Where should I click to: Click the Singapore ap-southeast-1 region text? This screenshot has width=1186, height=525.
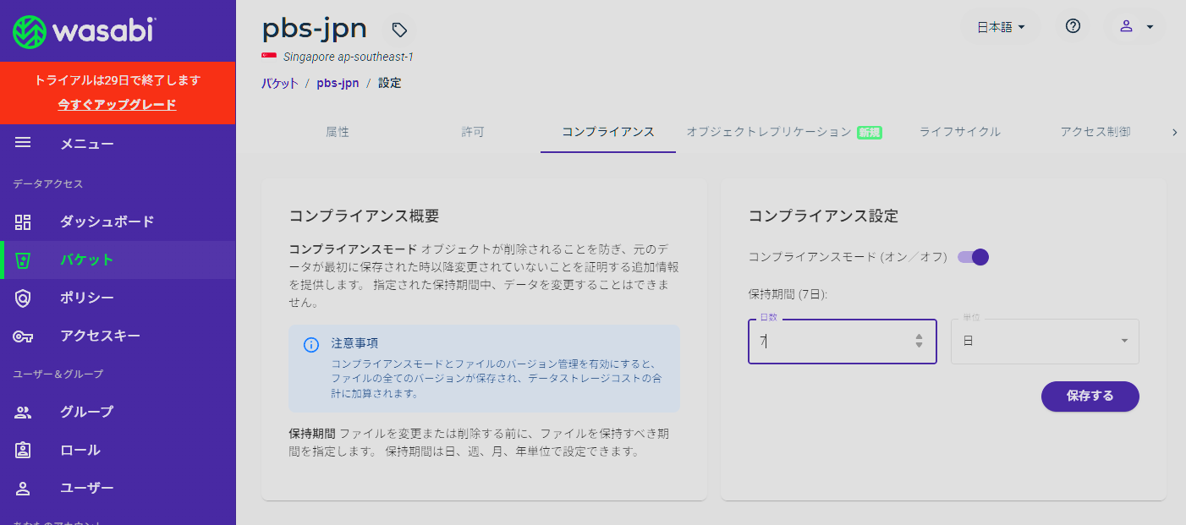(x=348, y=57)
